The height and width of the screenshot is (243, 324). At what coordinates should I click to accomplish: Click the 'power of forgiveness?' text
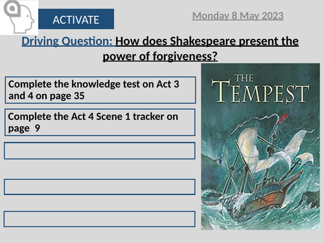click(160, 56)
